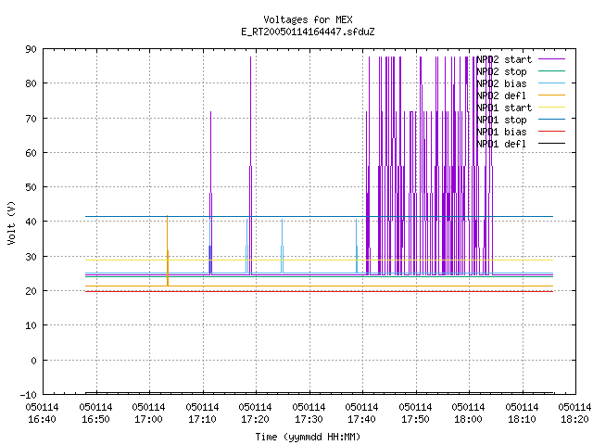Click the chart title 'Voltages for MEX'
This screenshot has width=593, height=445.
point(308,19)
